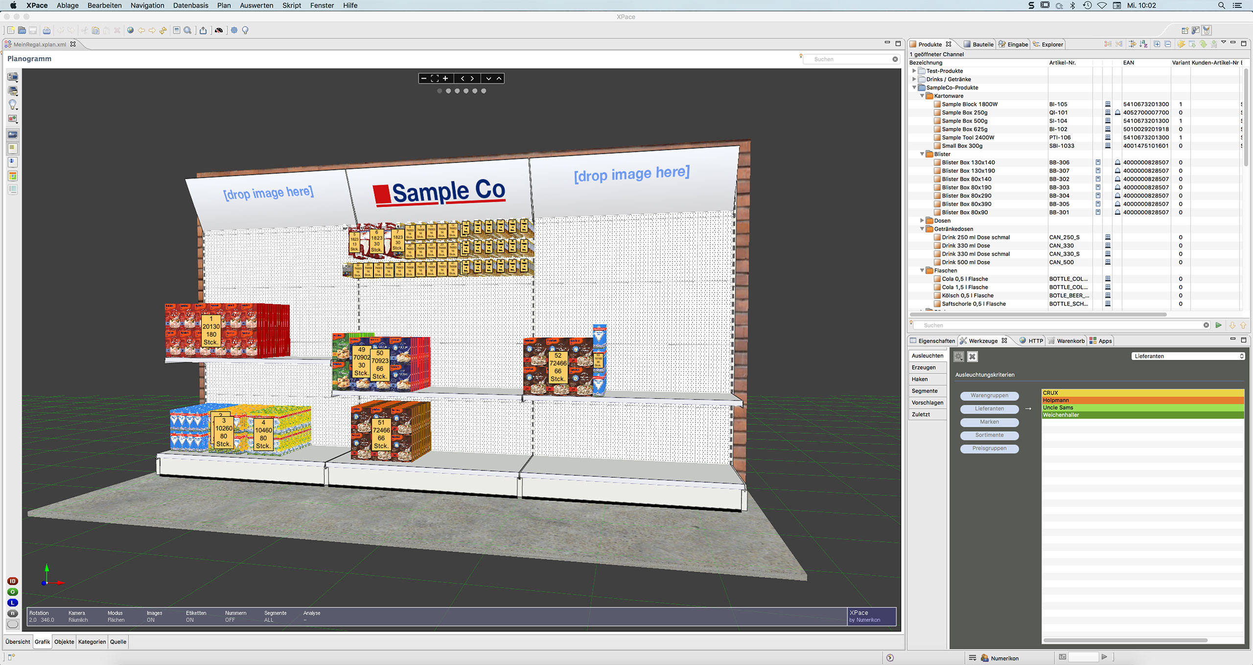Image resolution: width=1253 pixels, height=665 pixels.
Task: Click the lighting bulb icon in sidebar
Action: coord(13,104)
